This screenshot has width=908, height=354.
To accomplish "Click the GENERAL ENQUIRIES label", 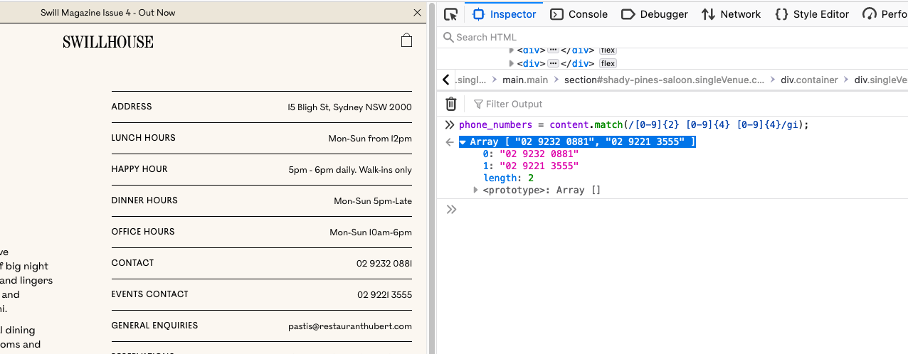I will coord(154,326).
